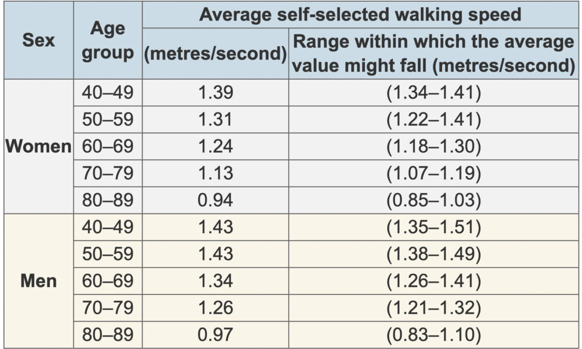Click the 1.26 average speed cell
Viewport: 582px width, 349px height.
215,308
